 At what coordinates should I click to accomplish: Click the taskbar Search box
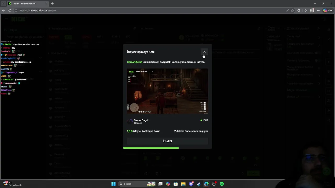tap(137, 184)
